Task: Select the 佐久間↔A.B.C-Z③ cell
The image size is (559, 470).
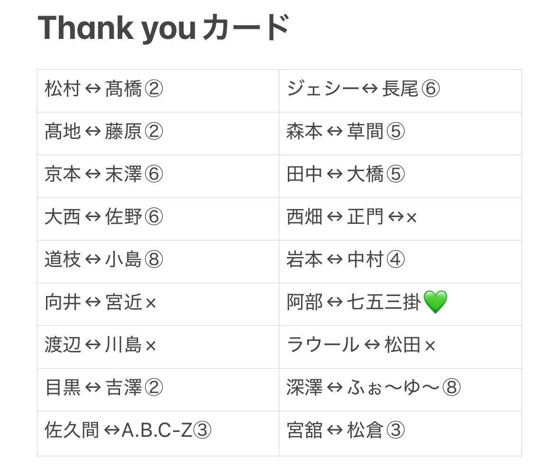Action: [x=158, y=433]
